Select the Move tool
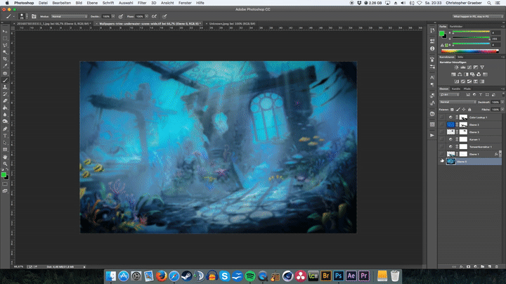Image resolution: width=506 pixels, height=284 pixels. [x=5, y=32]
